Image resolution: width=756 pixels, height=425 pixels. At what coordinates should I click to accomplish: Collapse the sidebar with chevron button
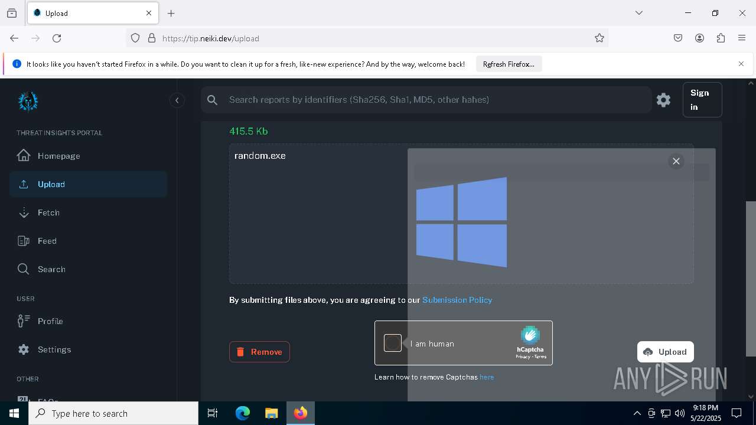pos(177,100)
